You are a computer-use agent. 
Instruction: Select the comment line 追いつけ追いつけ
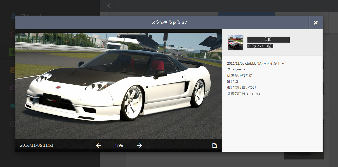tap(242, 87)
